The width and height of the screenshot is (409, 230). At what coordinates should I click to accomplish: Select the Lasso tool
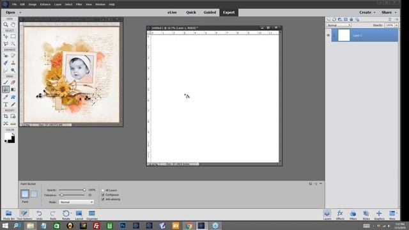pos(6,43)
